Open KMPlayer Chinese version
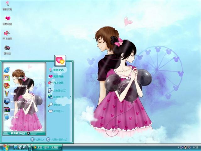201x151 pixels. click(x=17, y=102)
